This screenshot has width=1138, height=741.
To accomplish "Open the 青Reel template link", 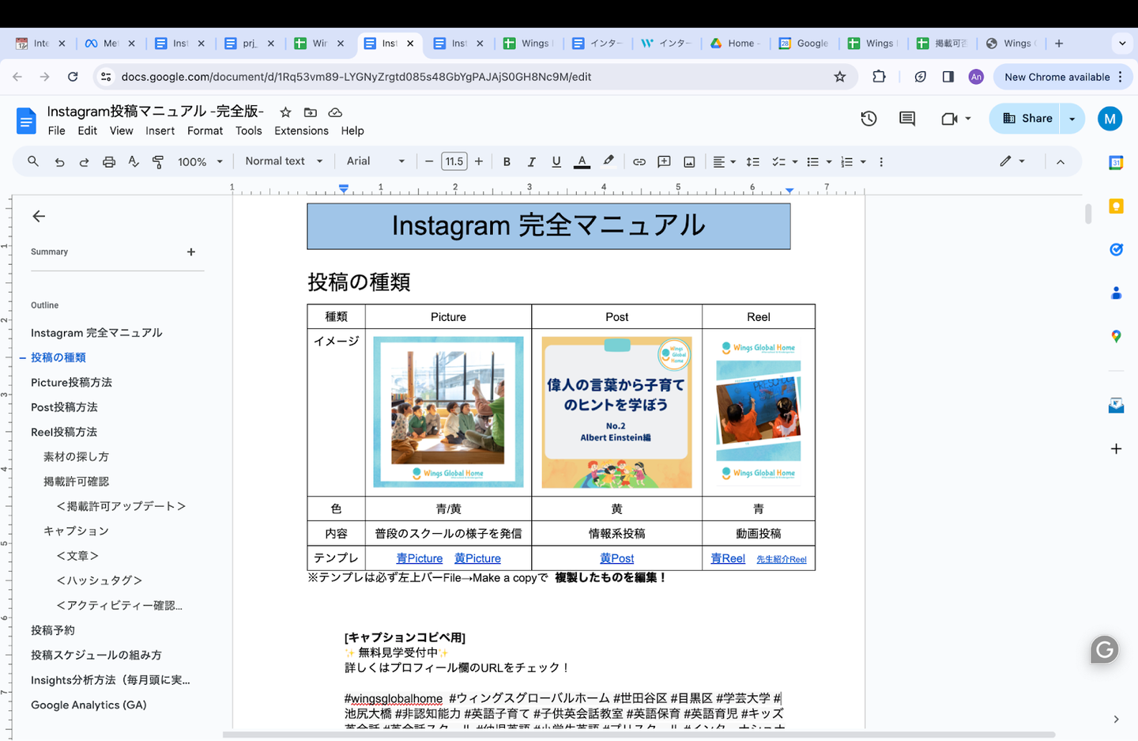I will pyautogui.click(x=727, y=558).
